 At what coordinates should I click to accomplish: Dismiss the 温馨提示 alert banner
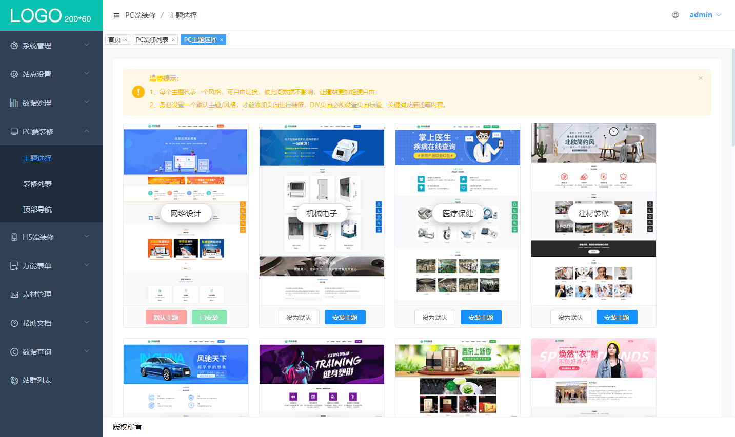point(701,78)
